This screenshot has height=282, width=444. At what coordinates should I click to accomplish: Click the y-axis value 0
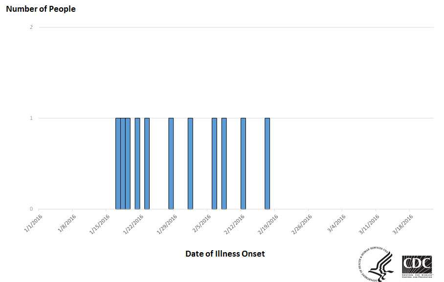point(31,209)
